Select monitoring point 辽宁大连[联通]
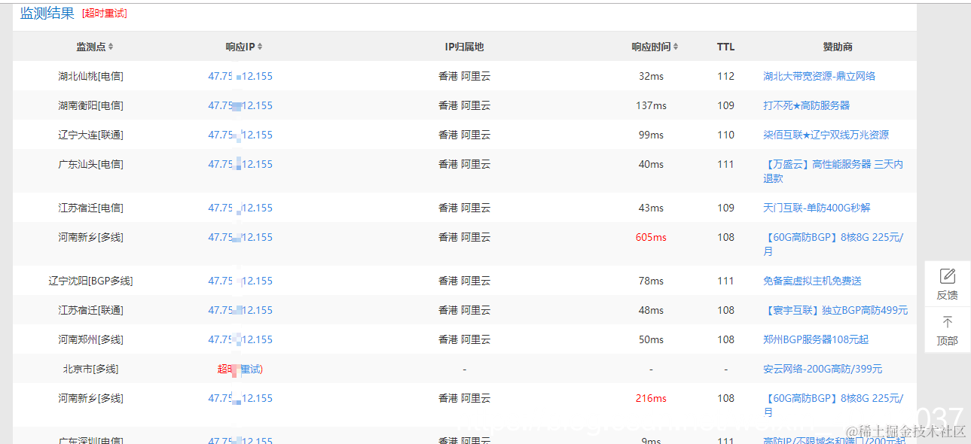Screen dimensions: 971x444 tap(90, 135)
